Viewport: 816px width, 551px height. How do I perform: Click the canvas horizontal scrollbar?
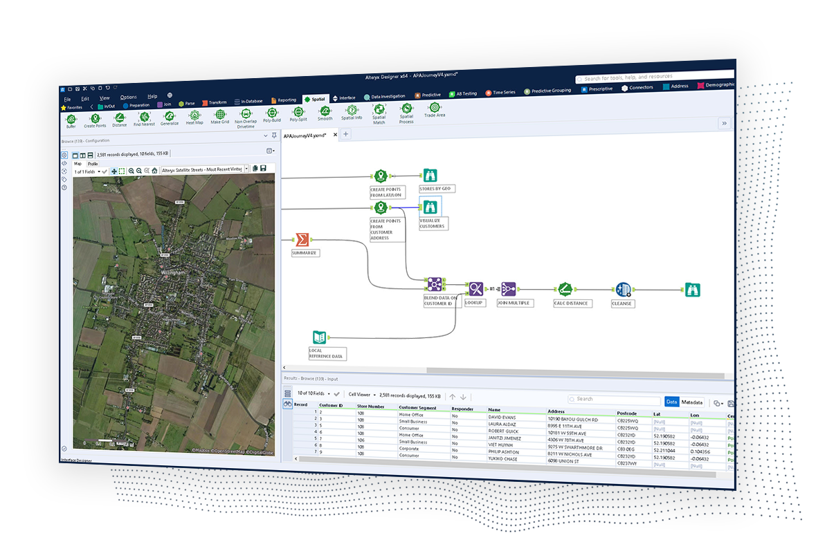tap(575, 373)
